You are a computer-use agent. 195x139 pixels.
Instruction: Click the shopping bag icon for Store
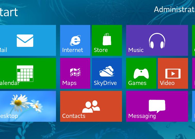(107, 40)
